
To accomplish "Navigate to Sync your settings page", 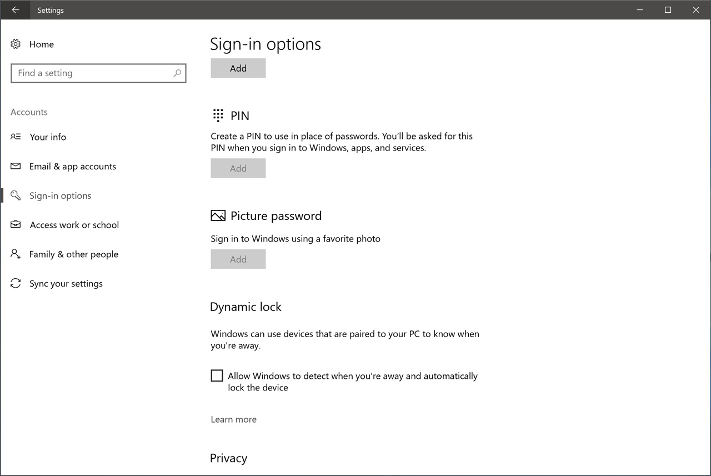I will tap(66, 283).
